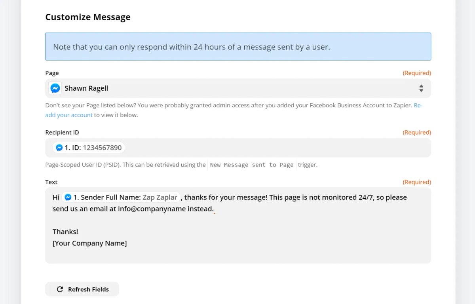Click the Messenger icon in Sender Full Name pill
The width and height of the screenshot is (475, 304).
click(x=68, y=197)
